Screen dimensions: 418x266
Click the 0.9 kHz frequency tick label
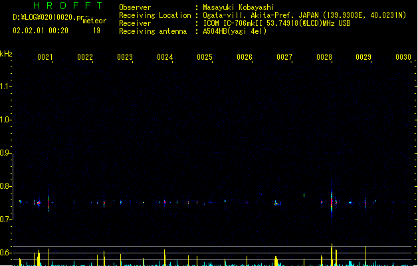click(5, 153)
